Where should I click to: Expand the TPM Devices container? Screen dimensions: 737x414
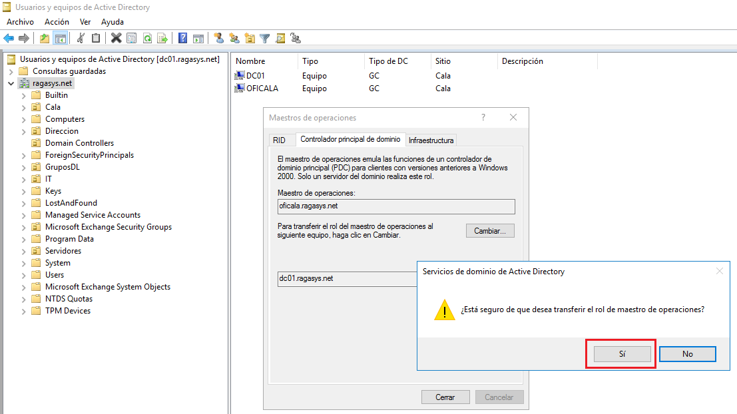click(23, 311)
